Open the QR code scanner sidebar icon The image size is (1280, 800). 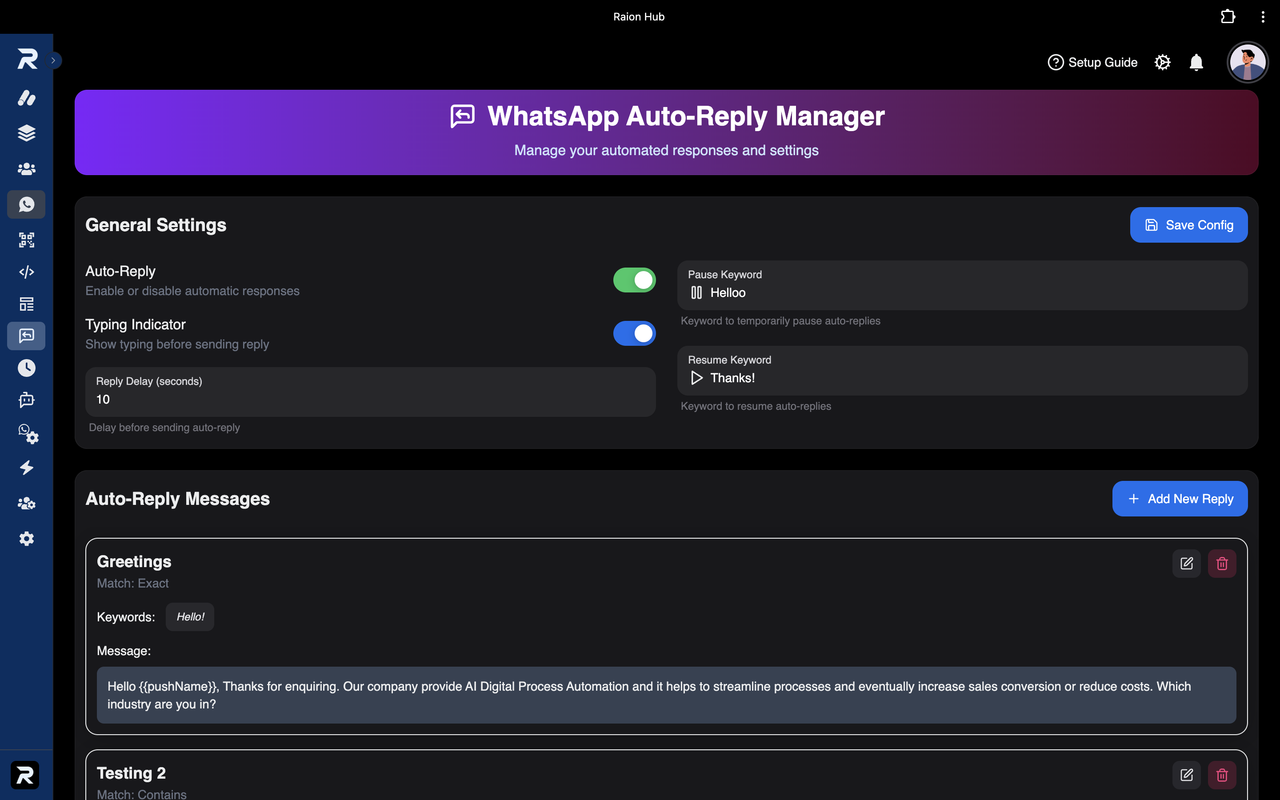pos(27,240)
